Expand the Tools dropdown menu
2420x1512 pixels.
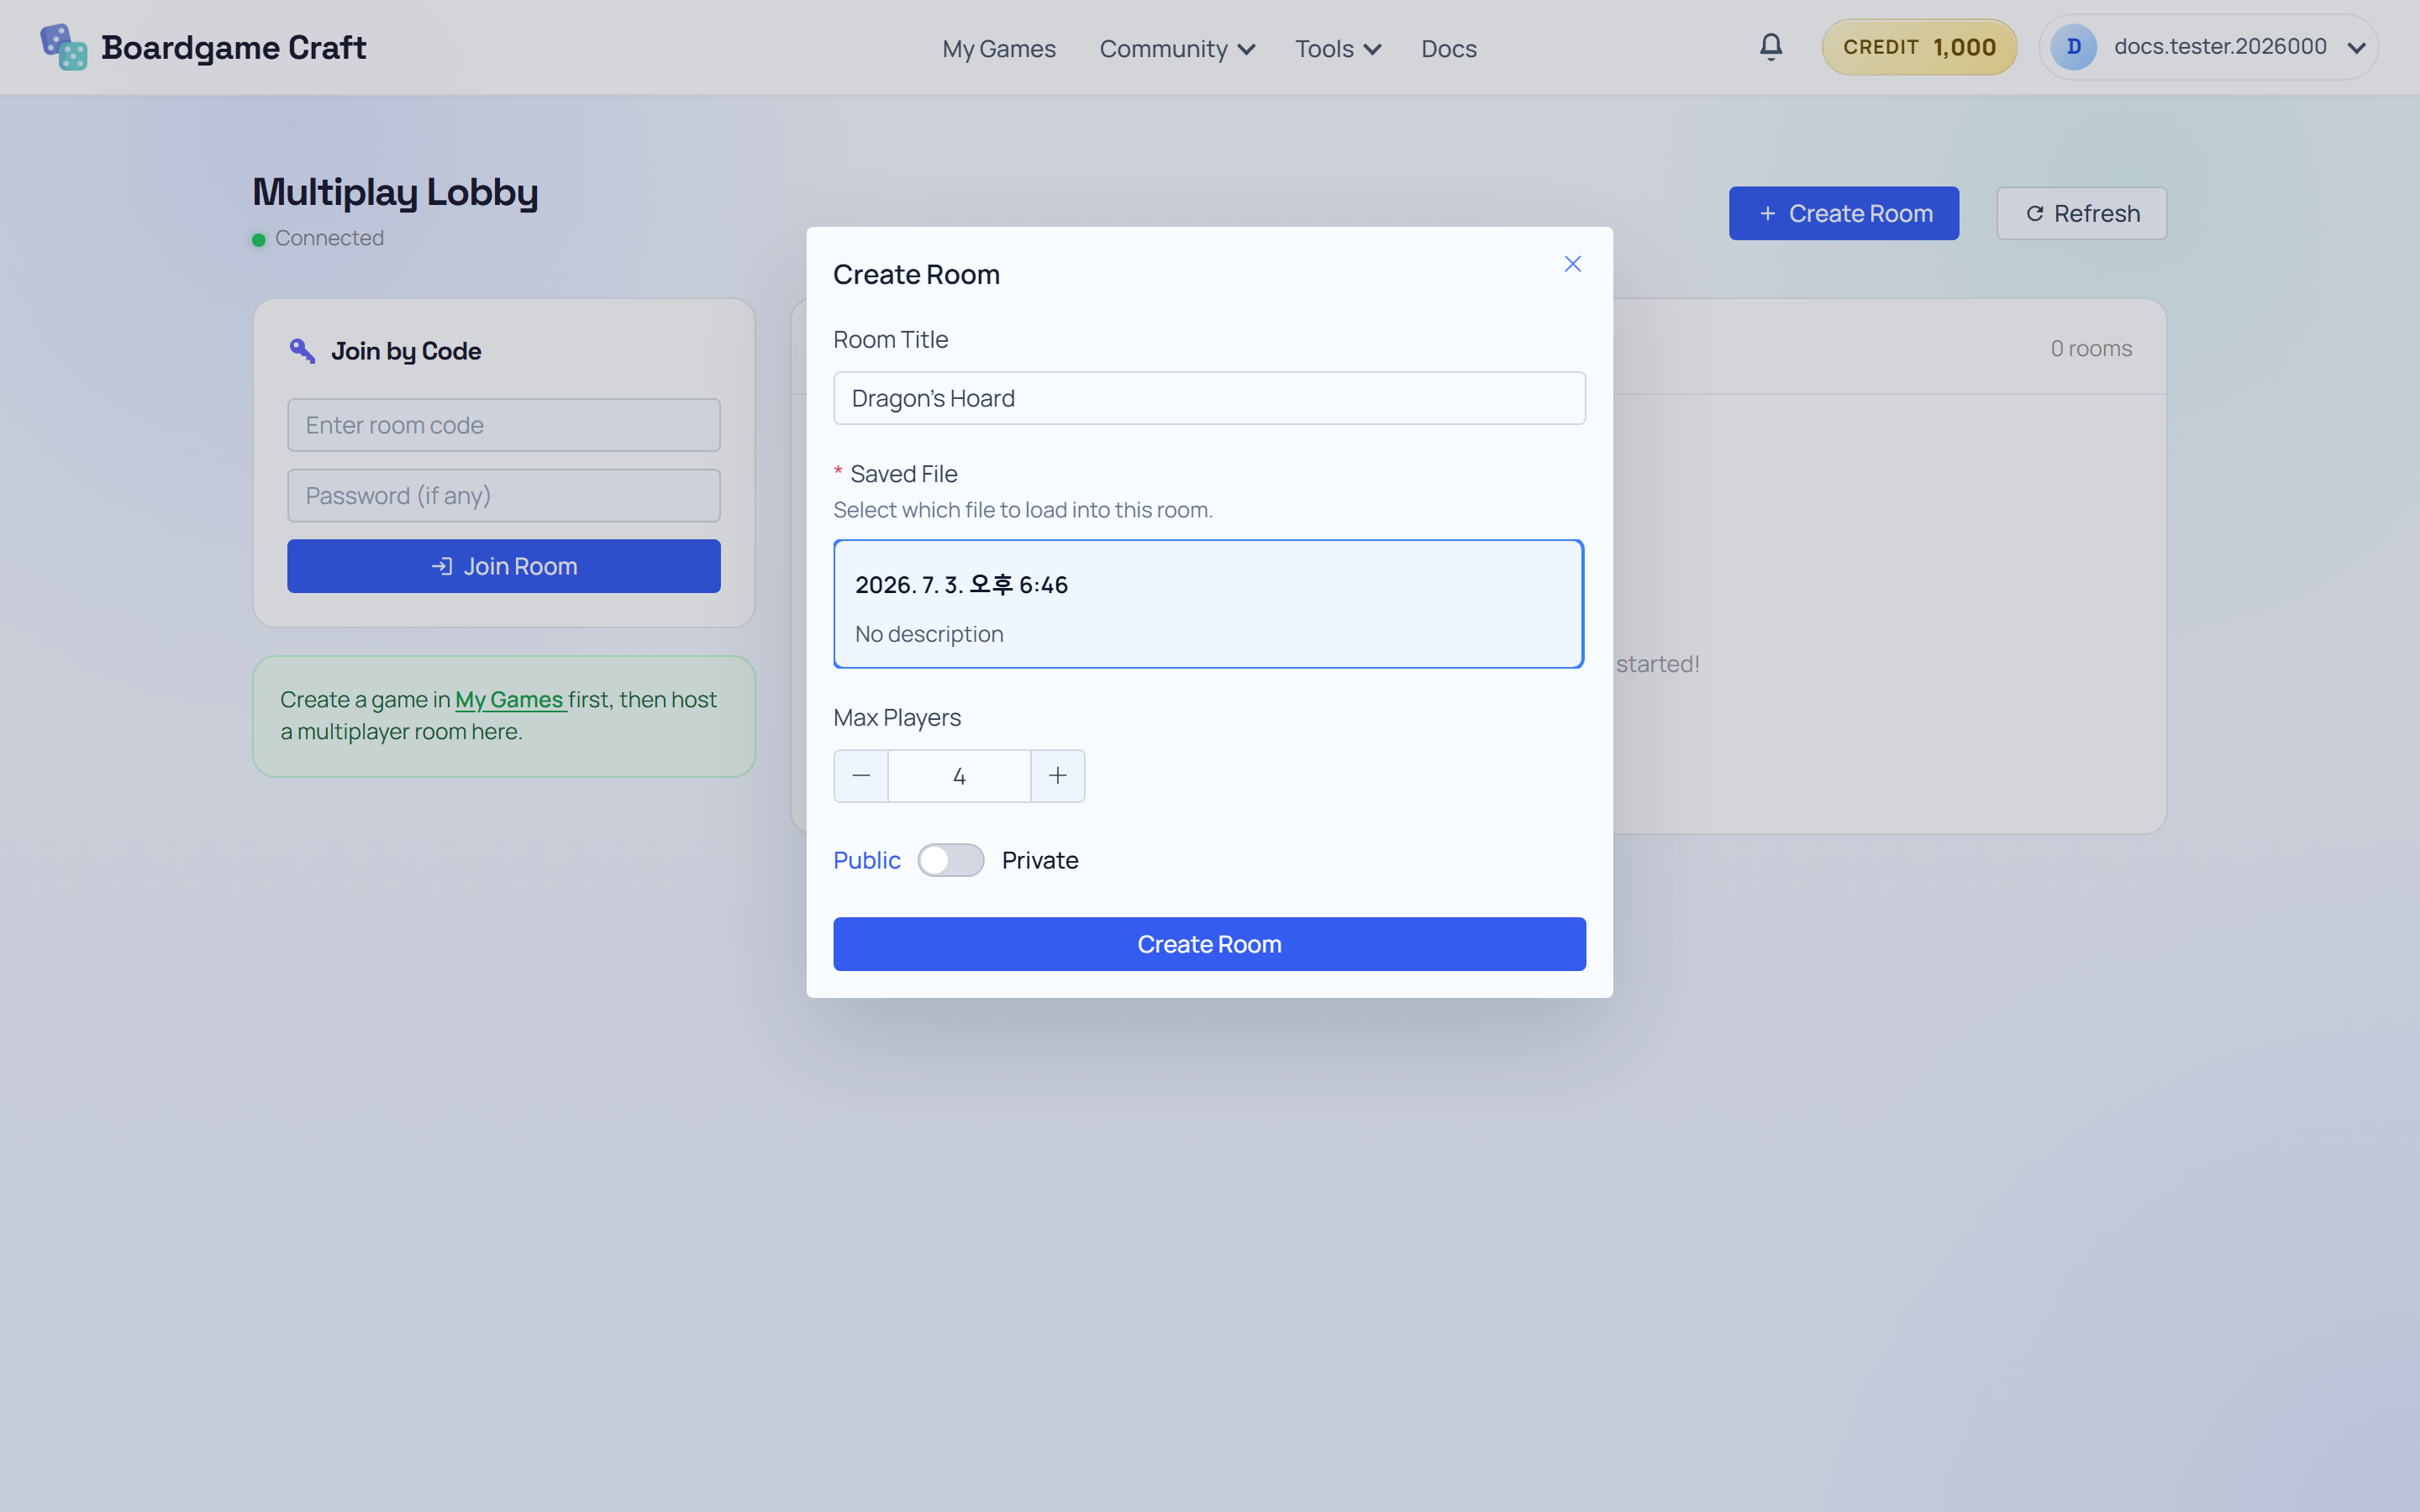(1338, 49)
